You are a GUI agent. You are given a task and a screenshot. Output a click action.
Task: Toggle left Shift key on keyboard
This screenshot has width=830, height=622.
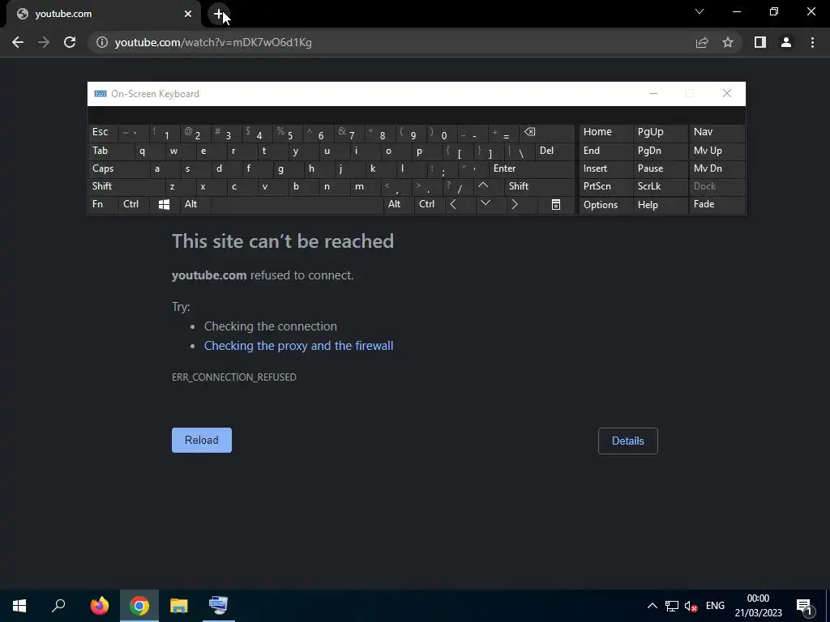126,186
